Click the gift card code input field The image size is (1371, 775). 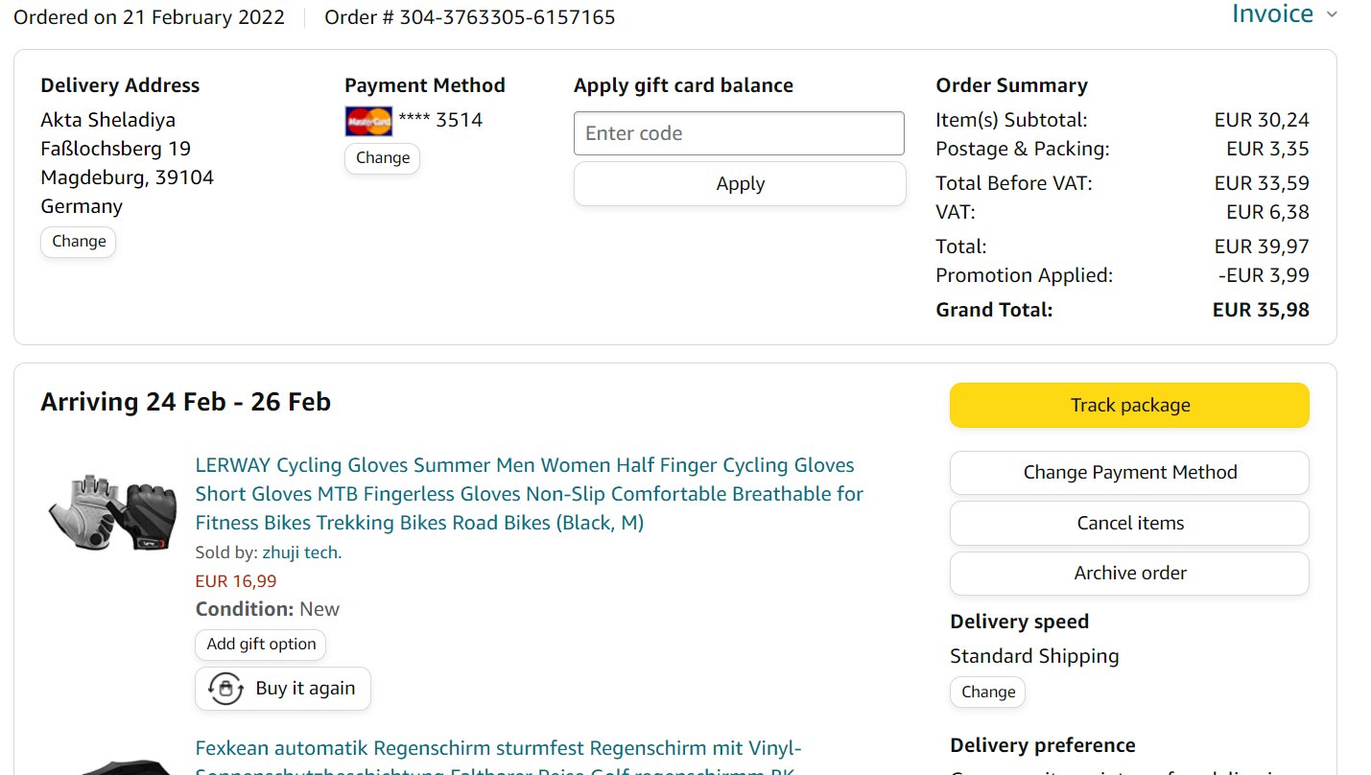click(739, 133)
